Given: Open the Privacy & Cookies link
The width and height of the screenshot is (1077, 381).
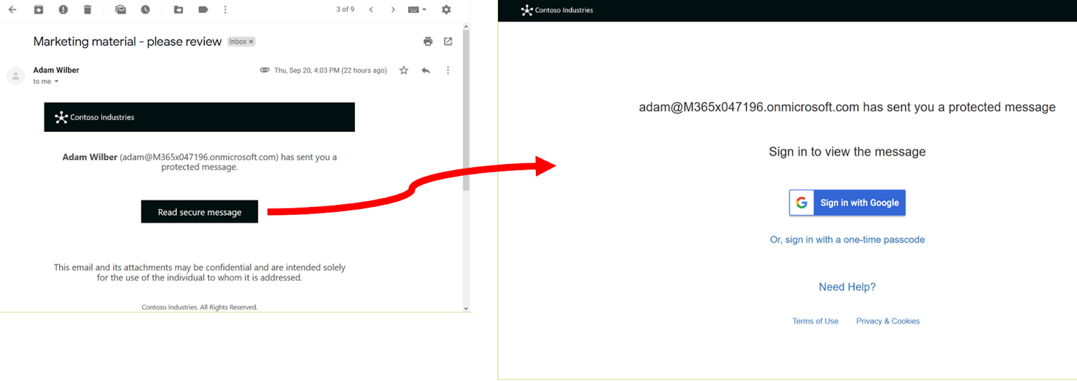Looking at the screenshot, I should [x=888, y=321].
